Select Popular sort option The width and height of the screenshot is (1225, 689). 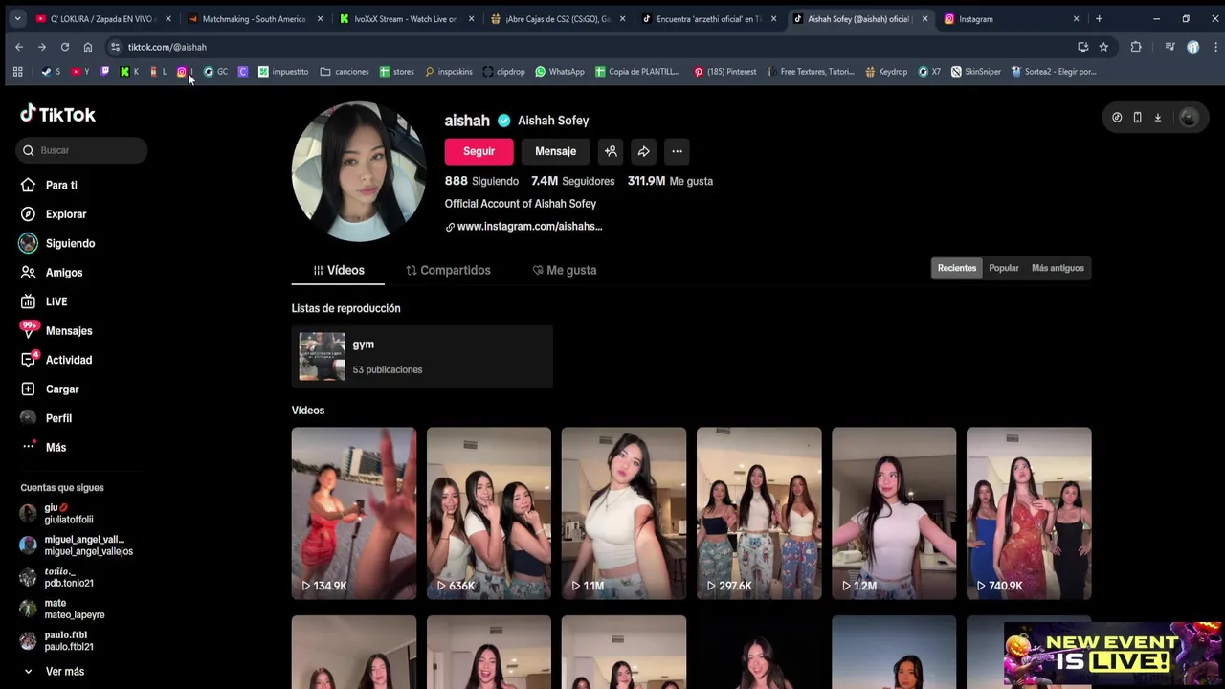(1004, 268)
